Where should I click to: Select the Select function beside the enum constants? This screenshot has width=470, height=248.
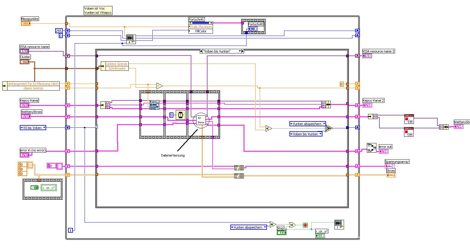coord(329,128)
